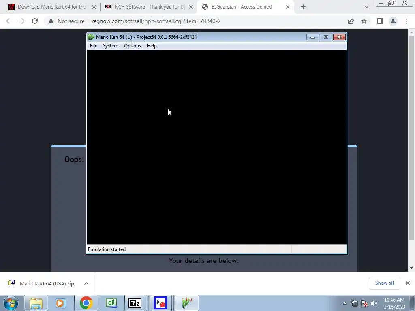Expand the Chrome tab search dropdown
The image size is (415, 311).
tap(366, 7)
